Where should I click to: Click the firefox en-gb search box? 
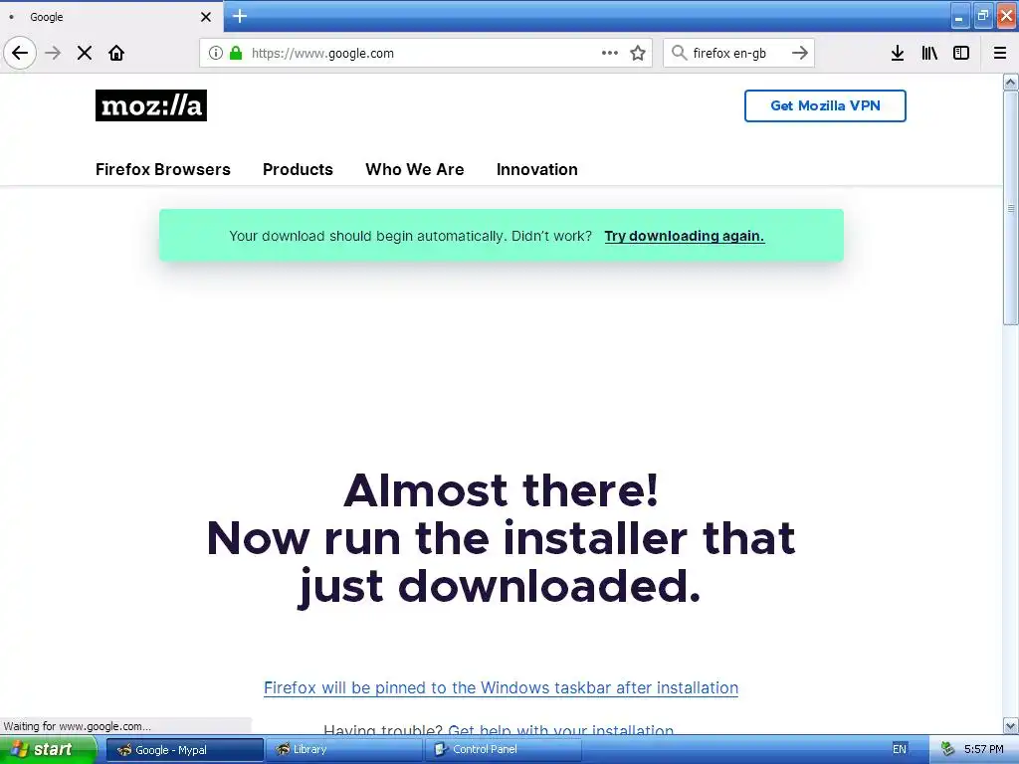pos(737,53)
